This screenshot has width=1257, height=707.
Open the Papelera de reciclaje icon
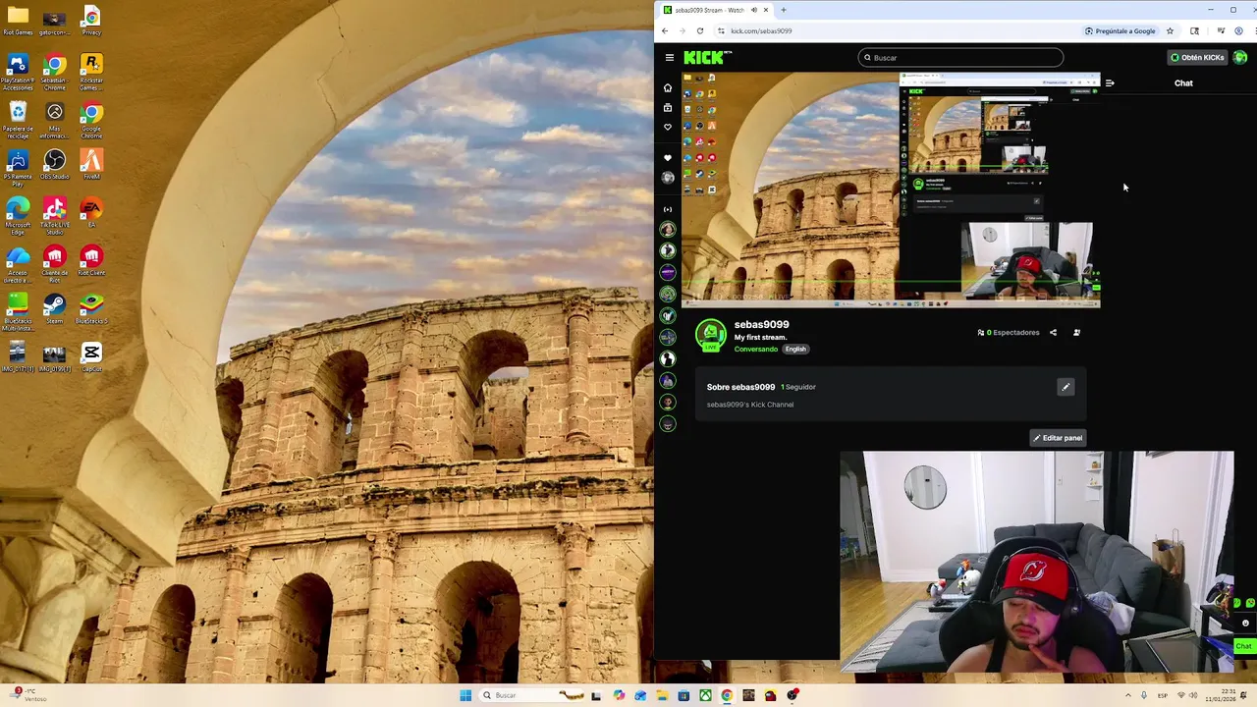click(x=18, y=119)
